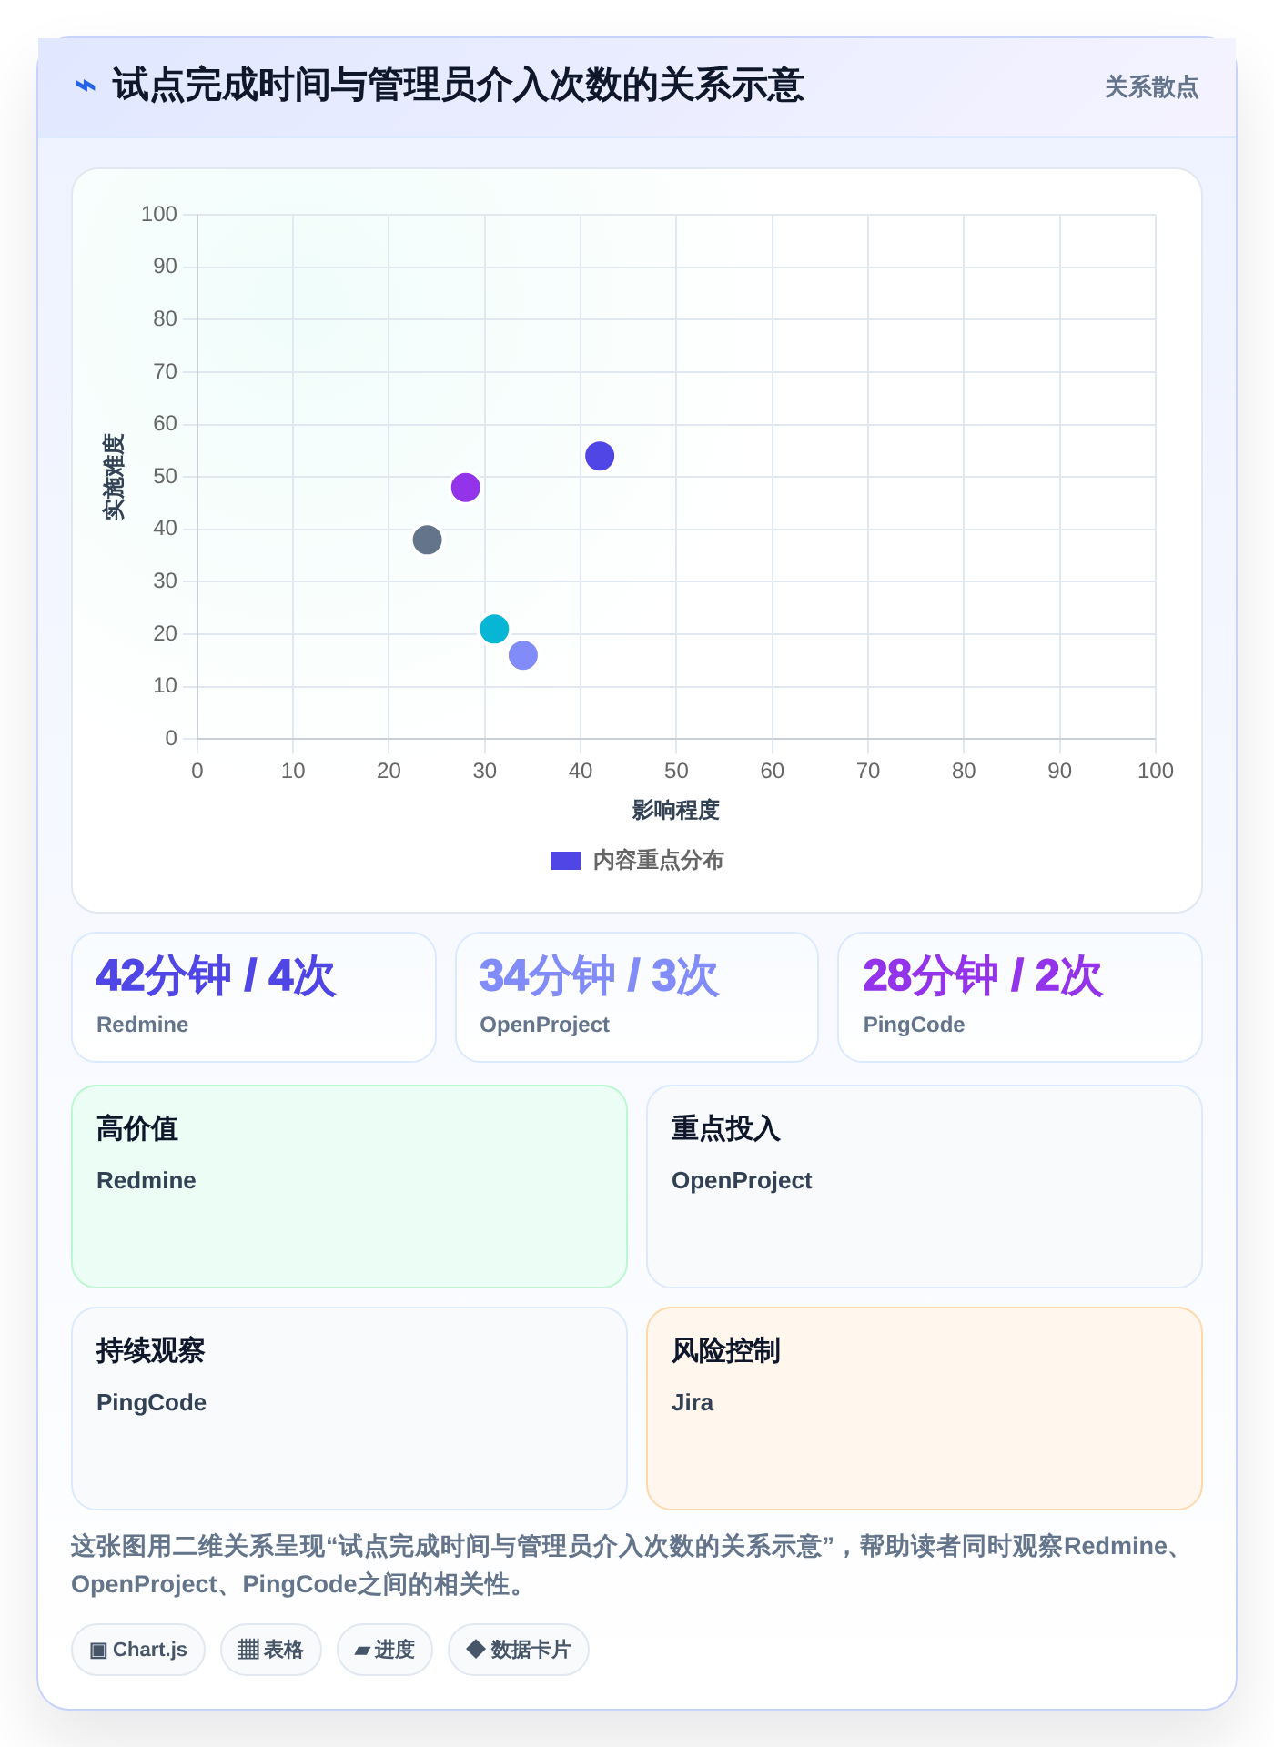Select the 风险控制 Jira quadrant card
The width and height of the screenshot is (1274, 1747).
925,1409
